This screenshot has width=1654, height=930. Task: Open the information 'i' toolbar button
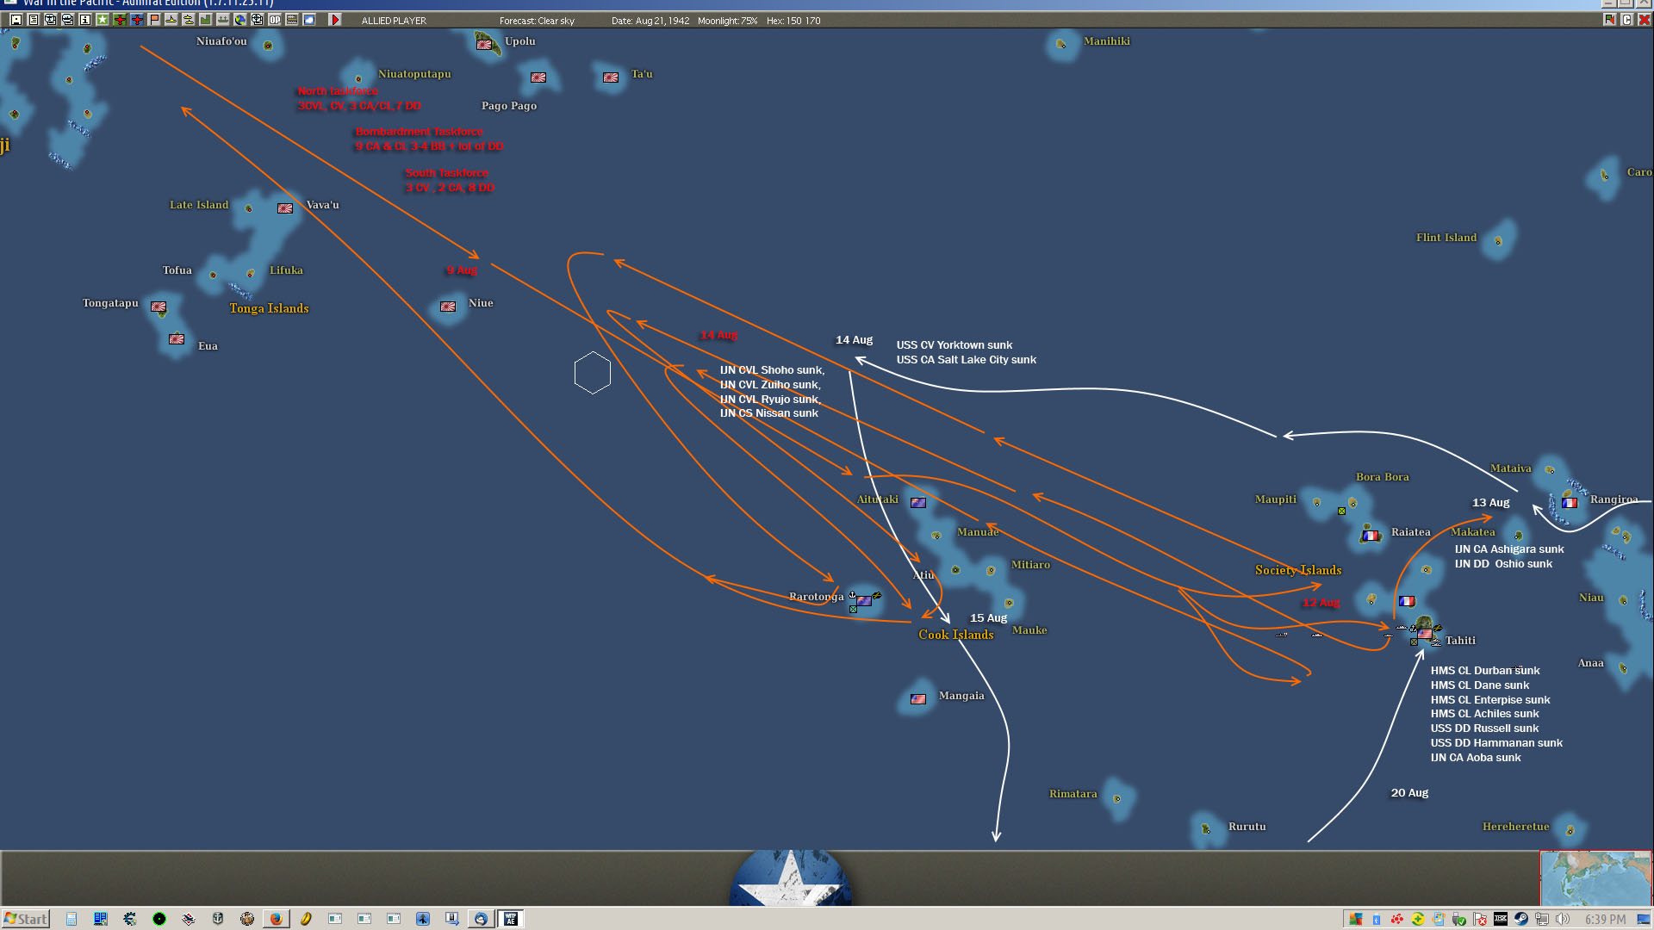(84, 20)
